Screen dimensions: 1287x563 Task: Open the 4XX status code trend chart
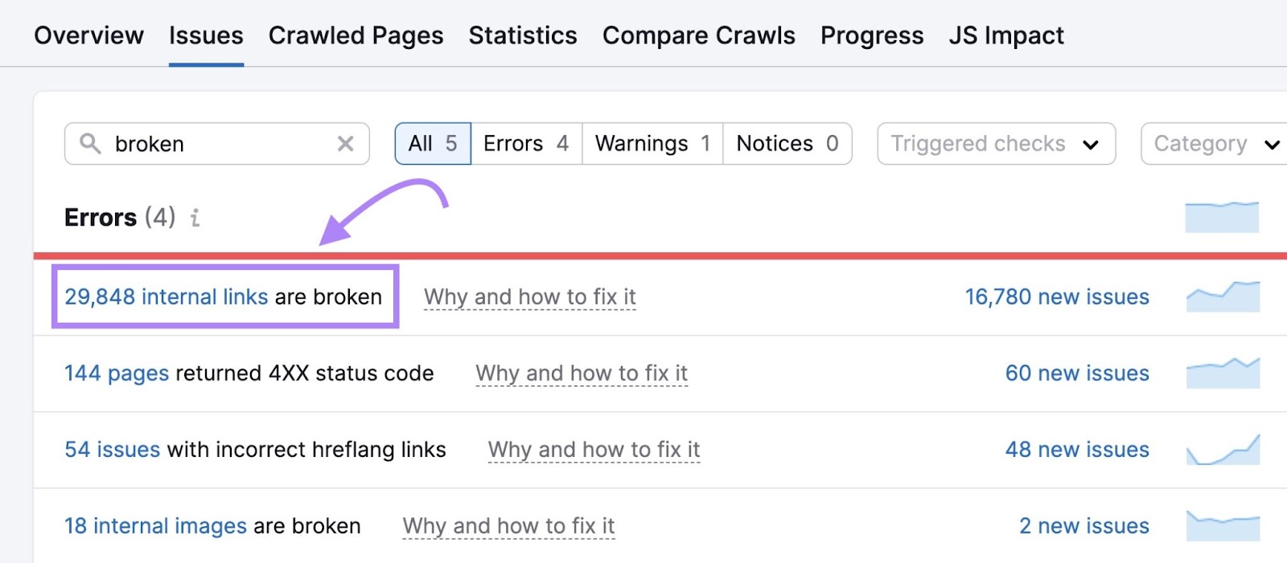coord(1223,373)
